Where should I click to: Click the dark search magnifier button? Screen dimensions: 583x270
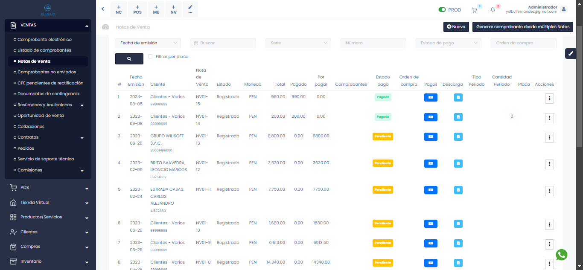[x=129, y=59]
